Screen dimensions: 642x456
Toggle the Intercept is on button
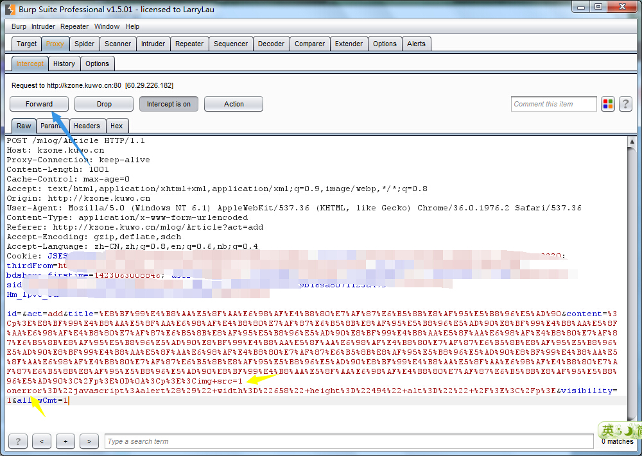pos(169,104)
